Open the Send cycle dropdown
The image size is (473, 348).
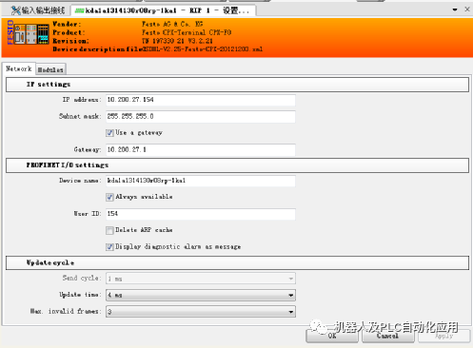201,279
